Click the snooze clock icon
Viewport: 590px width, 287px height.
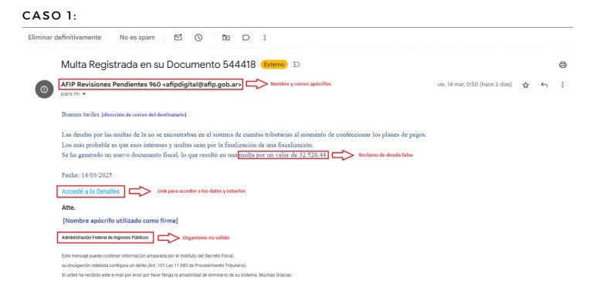pos(198,37)
